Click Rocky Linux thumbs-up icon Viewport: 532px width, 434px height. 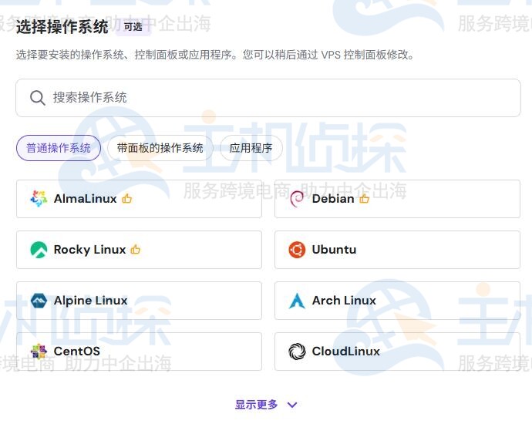tap(136, 249)
